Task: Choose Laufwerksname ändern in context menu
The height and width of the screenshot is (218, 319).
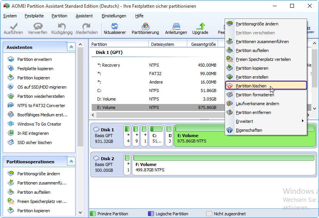Action: (x=266, y=104)
